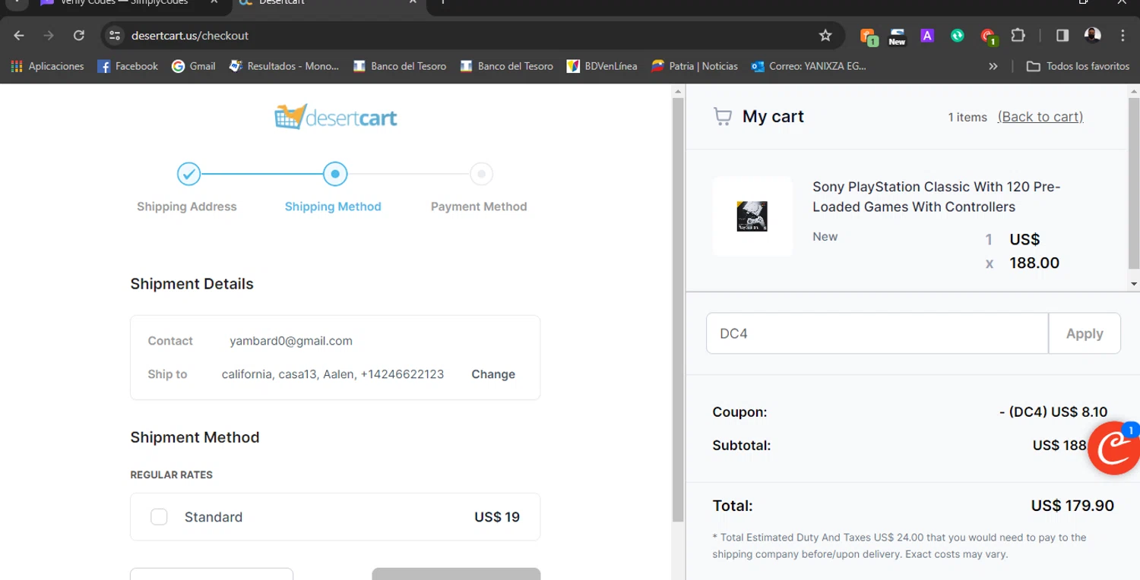Open the Aplicaciones apps grid shortcut
The image size is (1140, 580).
pyautogui.click(x=47, y=66)
